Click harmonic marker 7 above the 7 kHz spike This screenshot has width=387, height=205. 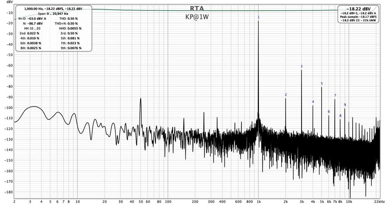click(335, 95)
